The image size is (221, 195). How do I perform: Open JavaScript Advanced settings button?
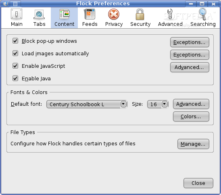190,67
